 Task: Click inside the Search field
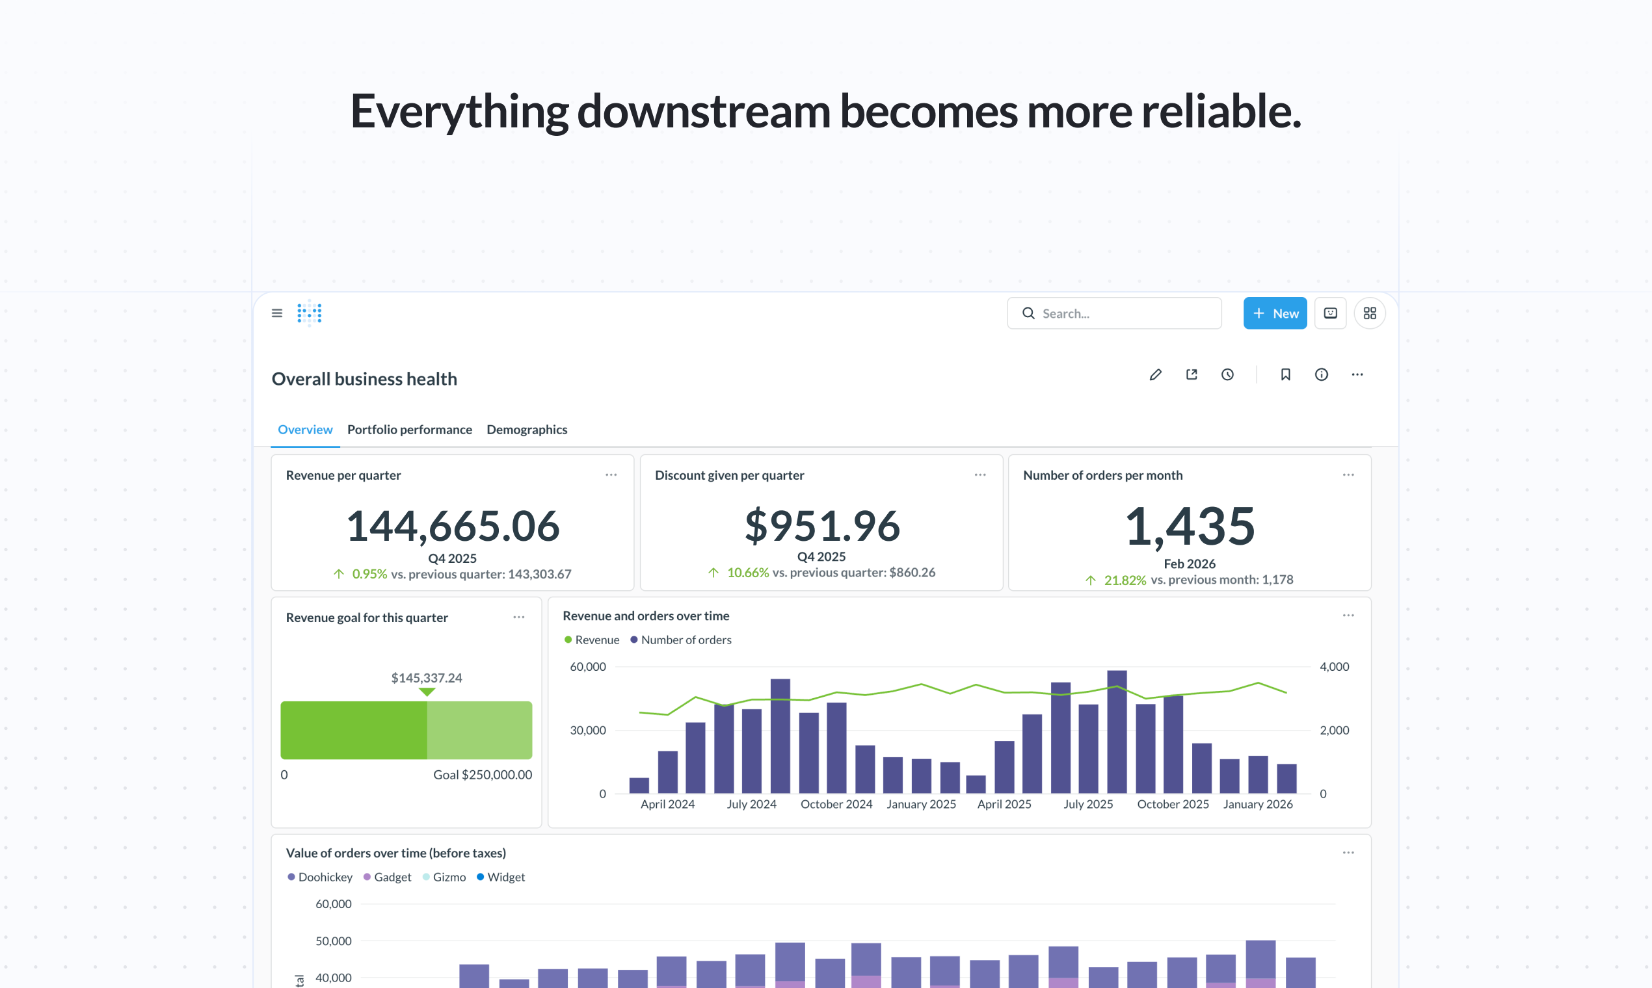pyautogui.click(x=1113, y=313)
